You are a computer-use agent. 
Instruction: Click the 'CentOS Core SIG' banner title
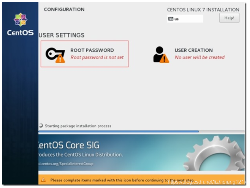pos(69,145)
